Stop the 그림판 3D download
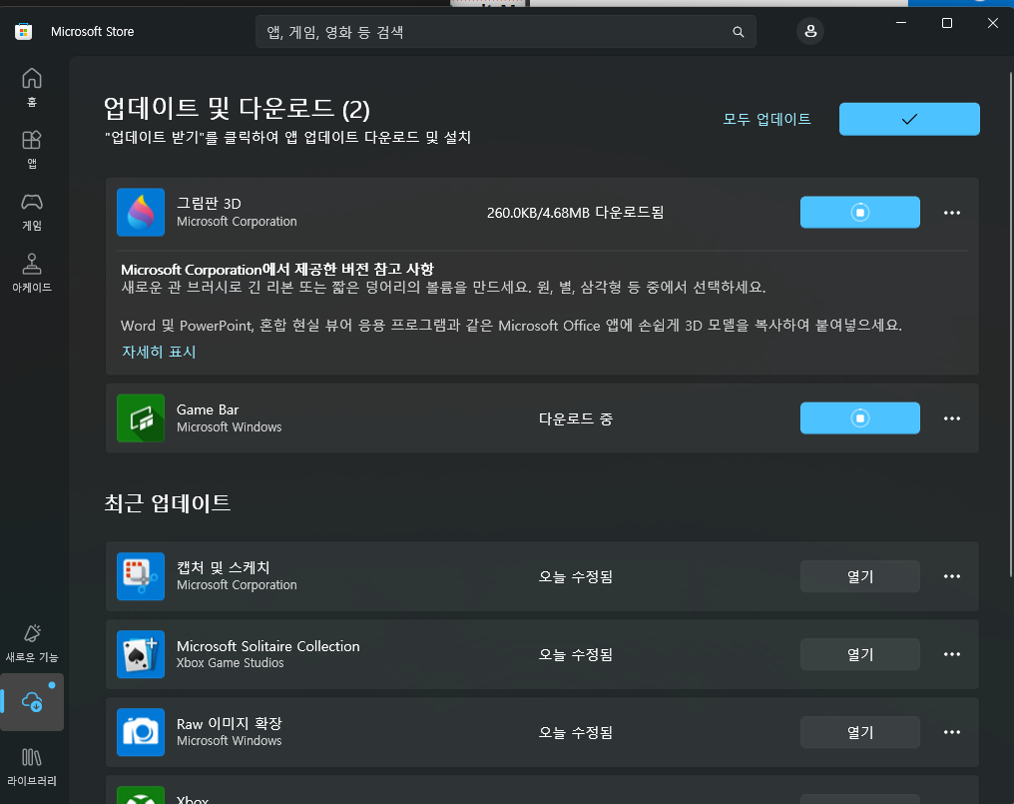This screenshot has height=804, width=1014. [860, 213]
